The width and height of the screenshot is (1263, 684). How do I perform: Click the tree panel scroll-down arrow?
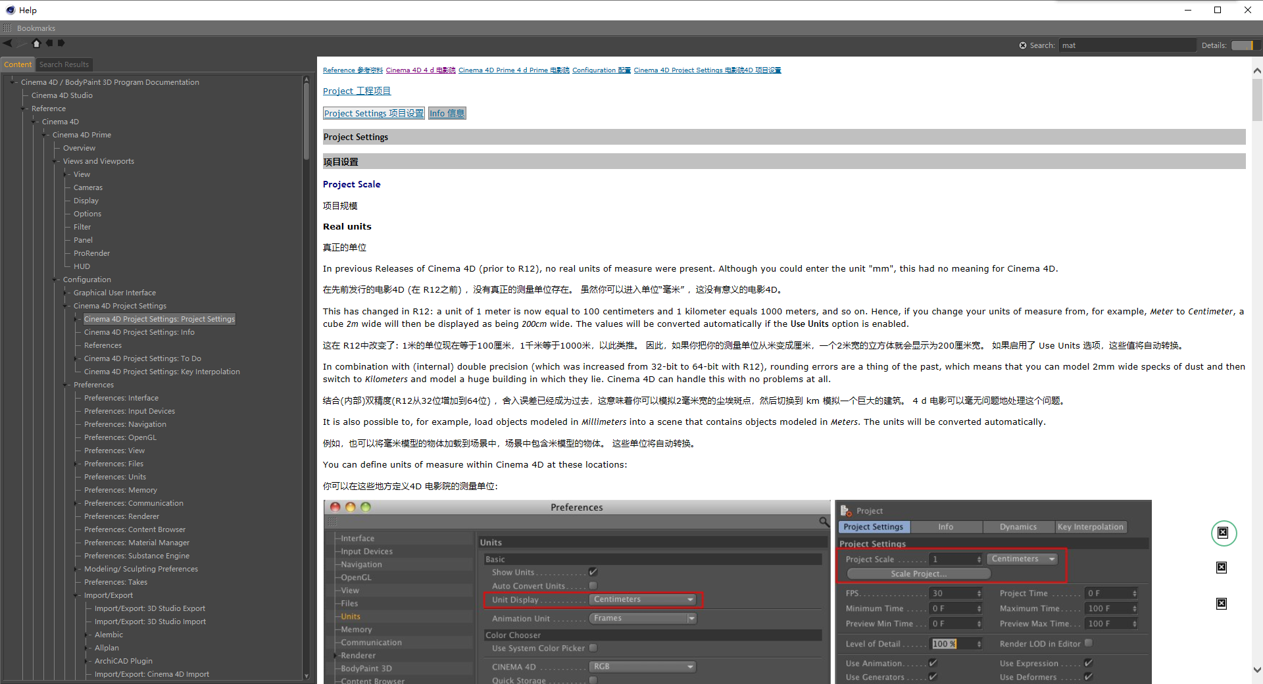[x=307, y=675]
